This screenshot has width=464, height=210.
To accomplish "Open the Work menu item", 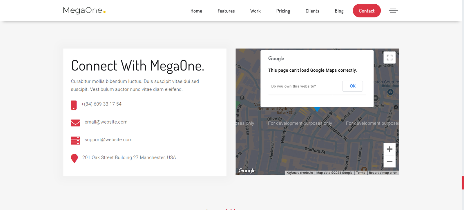I will (255, 11).
